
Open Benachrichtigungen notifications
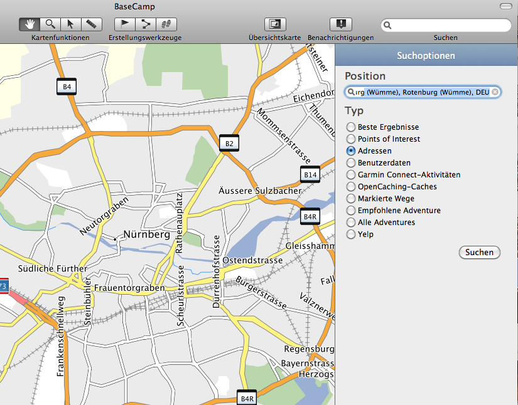pos(340,24)
